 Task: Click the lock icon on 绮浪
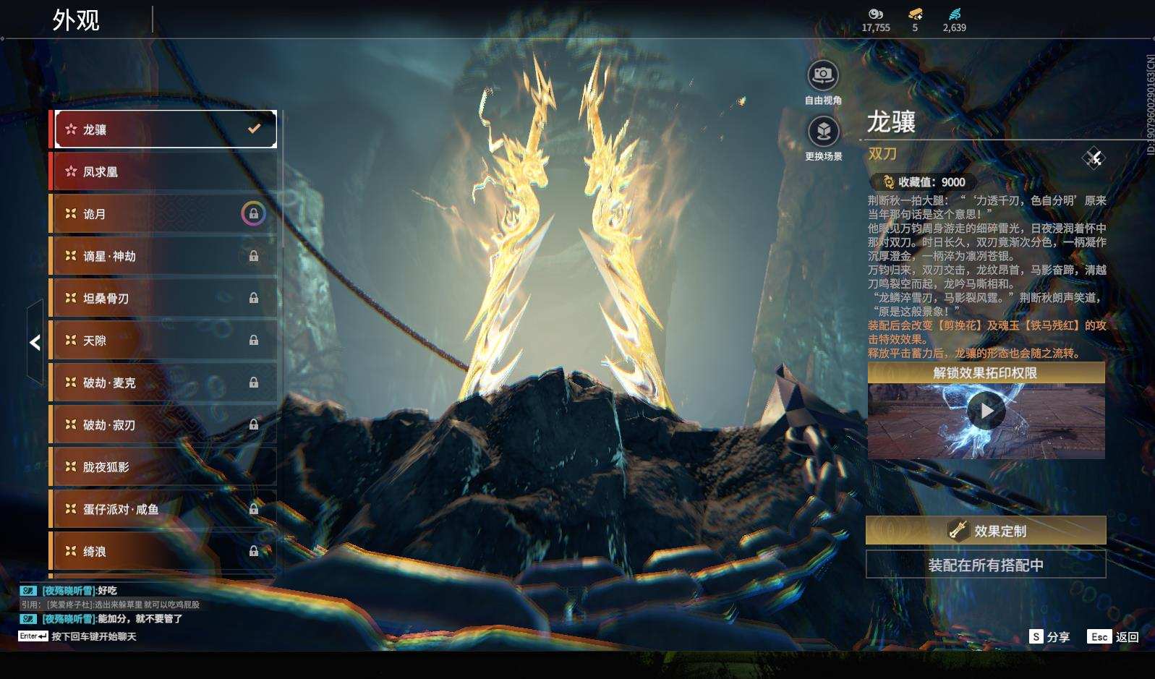click(x=254, y=551)
